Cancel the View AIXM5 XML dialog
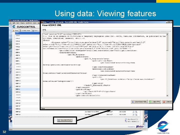The width and height of the screenshot is (180, 135). coord(167,102)
